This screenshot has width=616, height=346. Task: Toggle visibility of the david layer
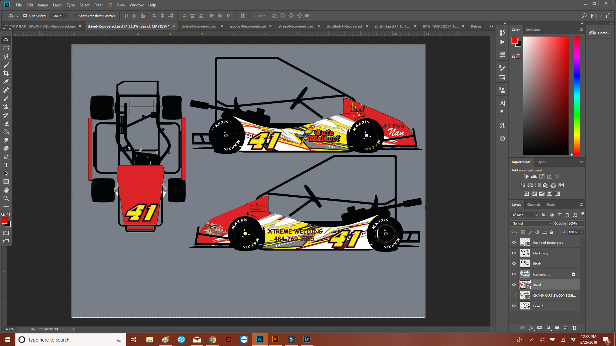(514, 285)
